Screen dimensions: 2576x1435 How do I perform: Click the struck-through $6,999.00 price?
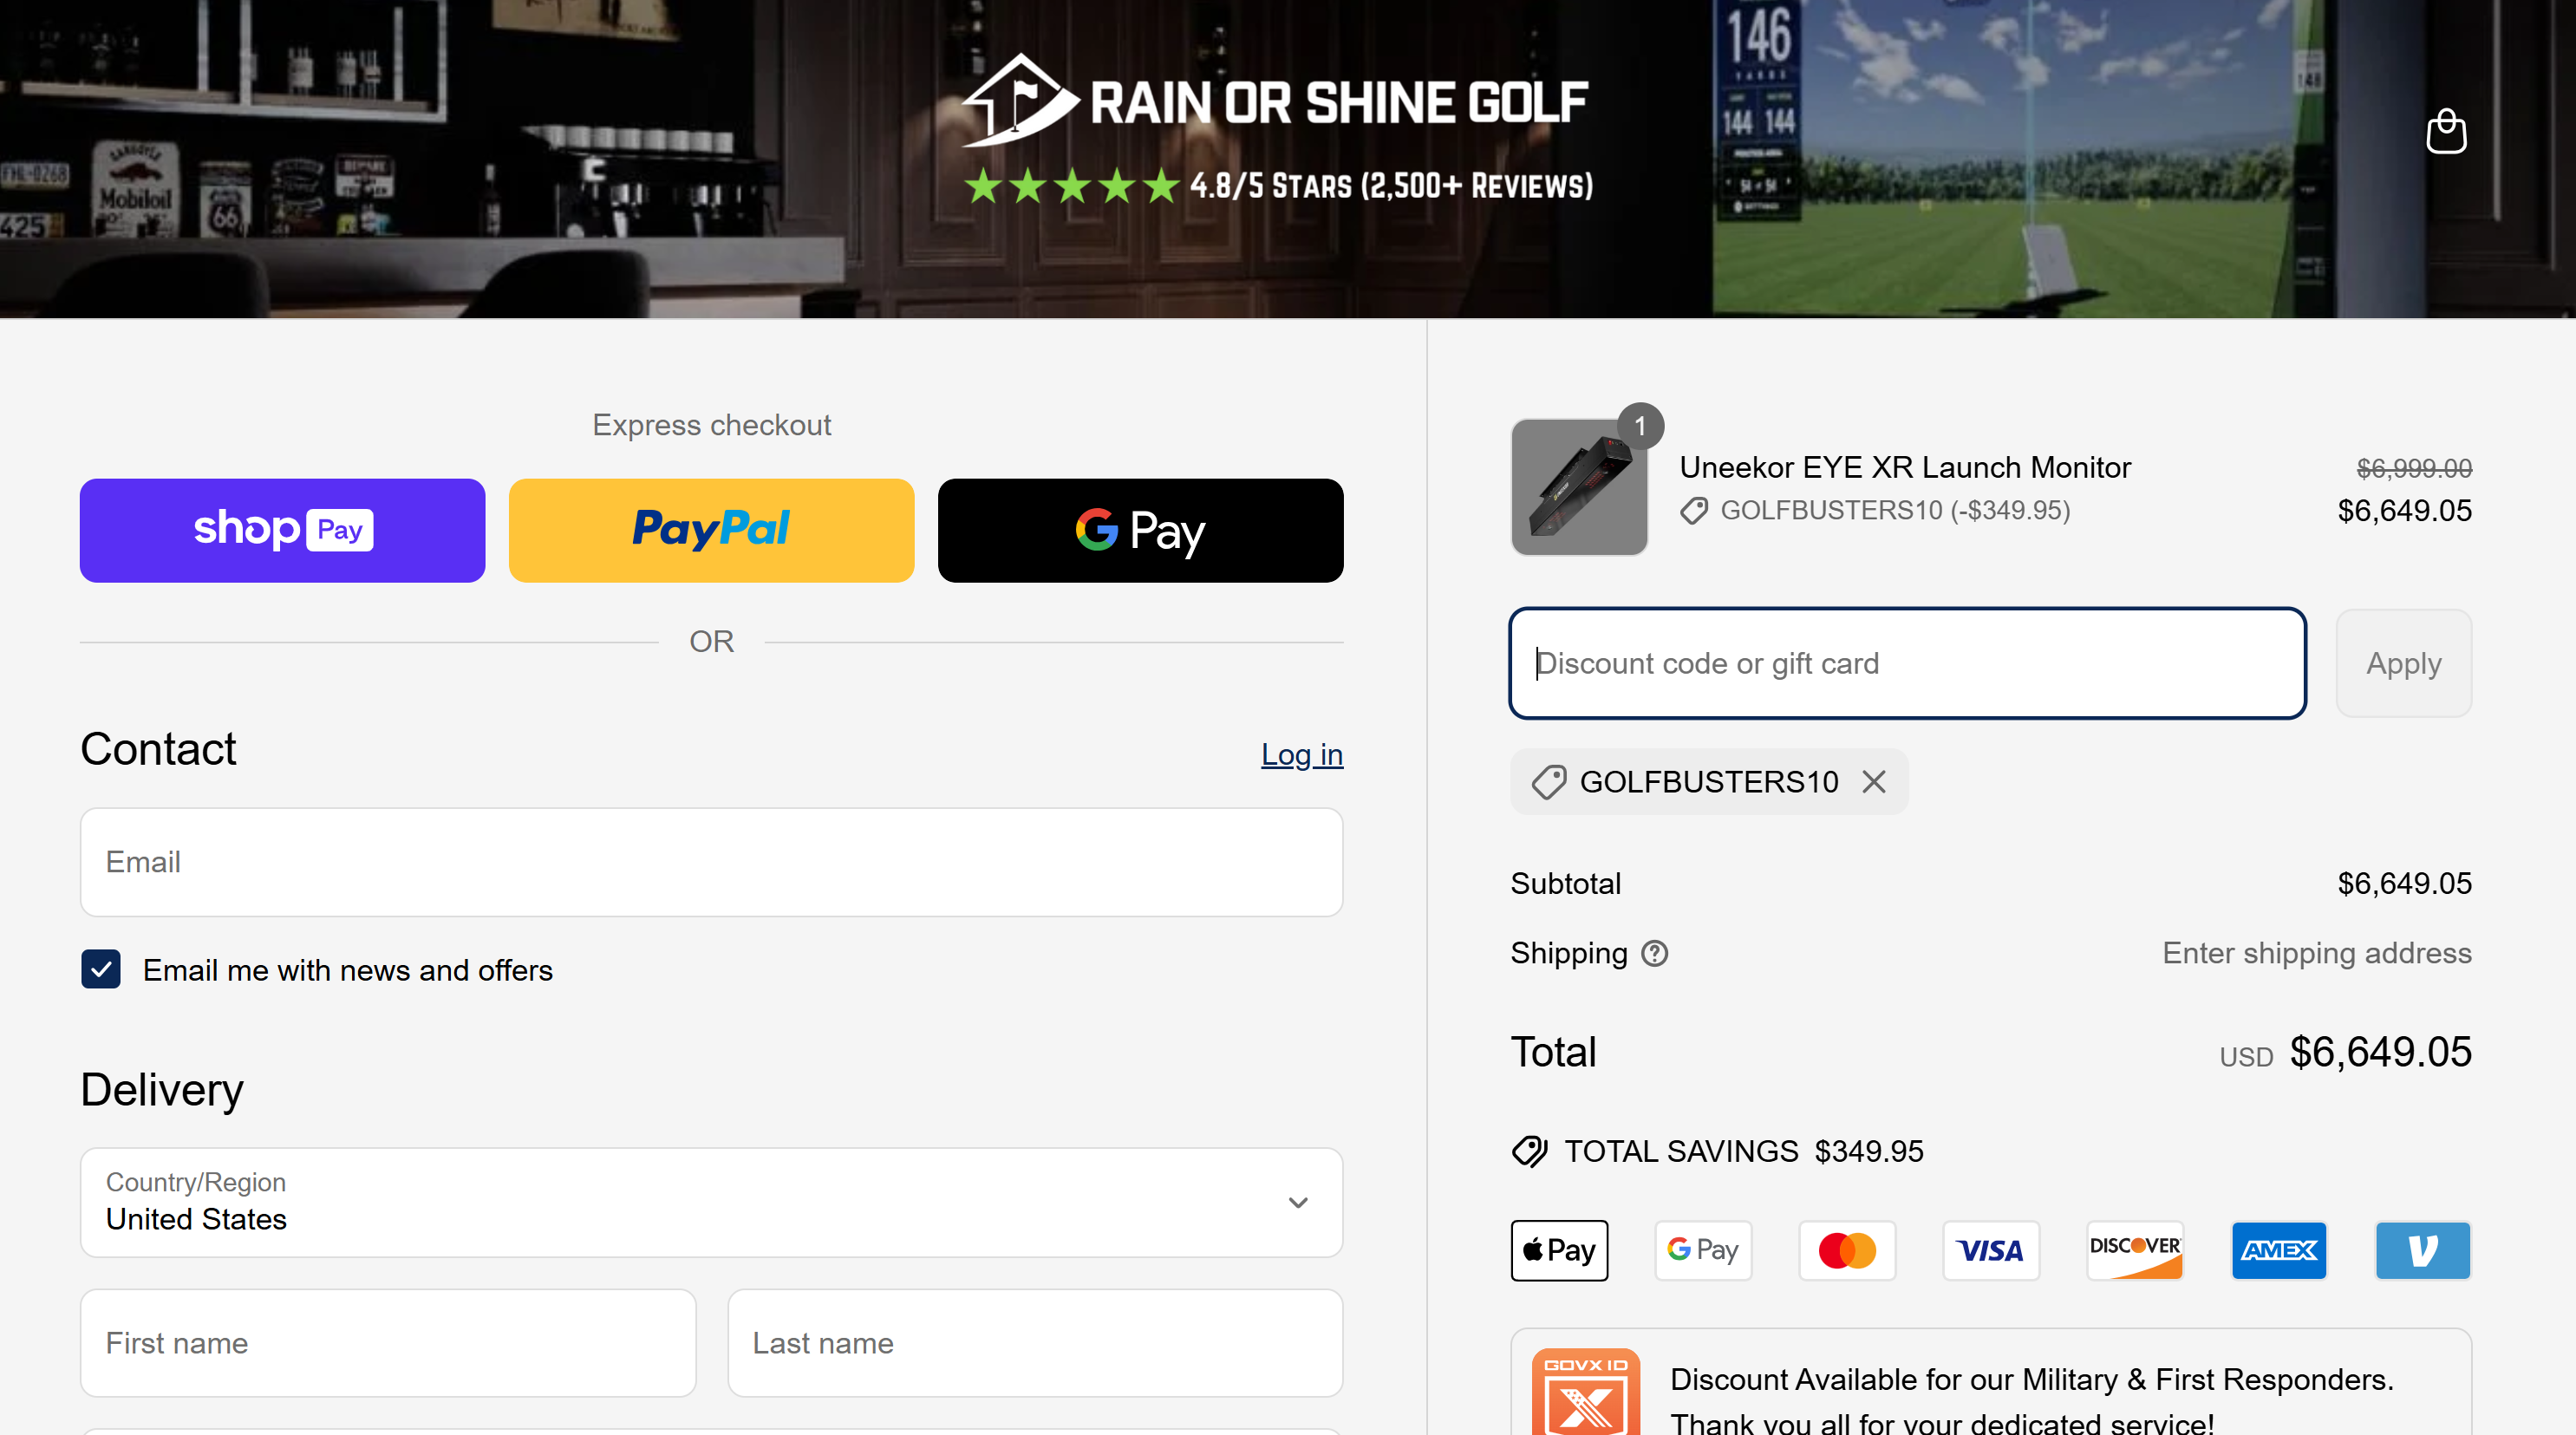(x=2414, y=468)
